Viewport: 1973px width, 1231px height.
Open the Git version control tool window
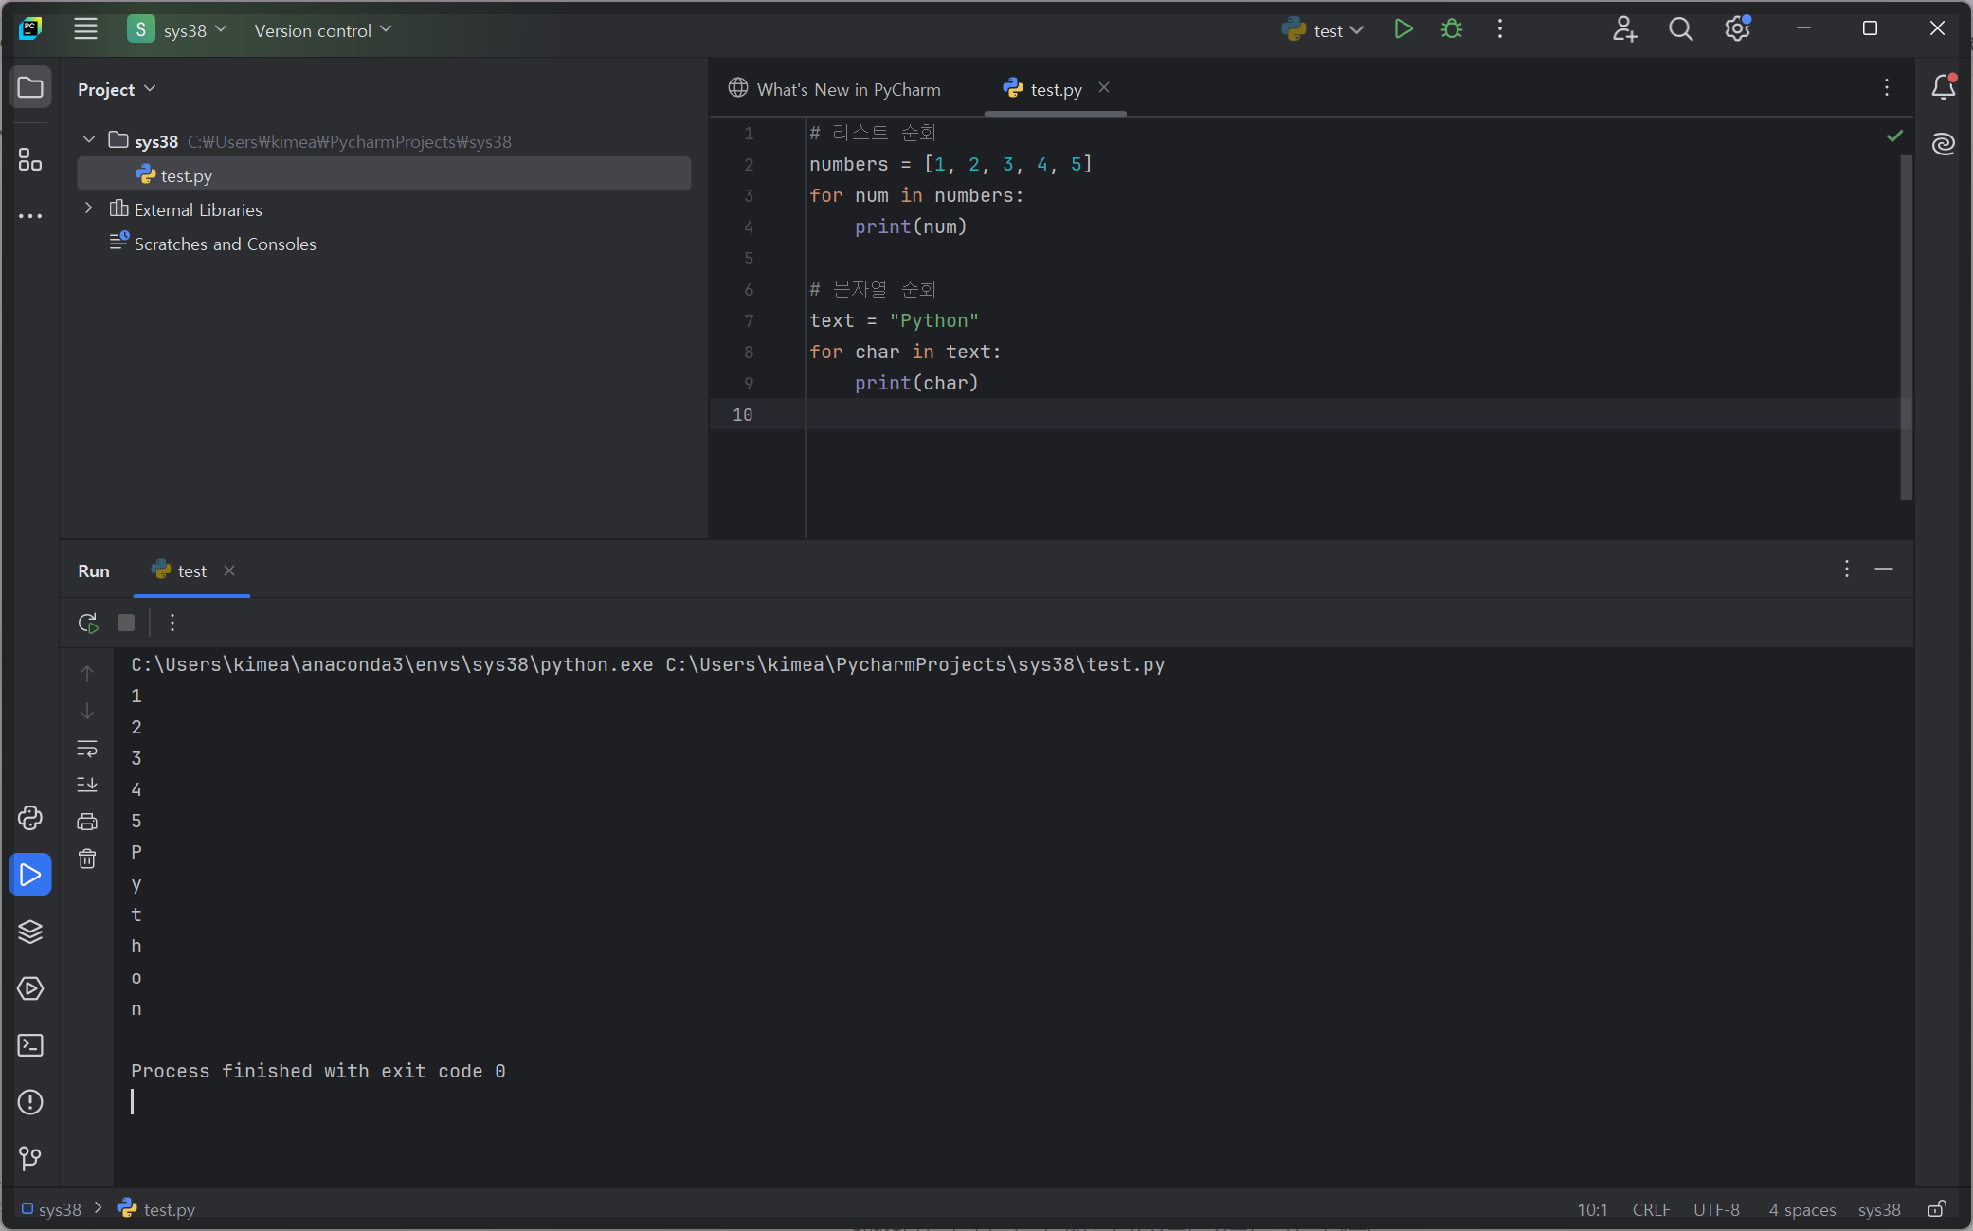pos(30,1158)
